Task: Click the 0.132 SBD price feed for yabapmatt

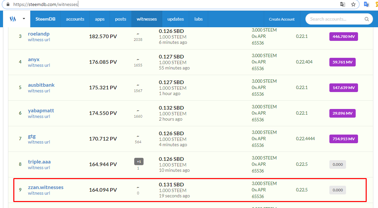Action: pos(171,108)
